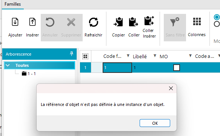220x136 pixels.
Task: Open the Libellé column filter dropdown
Action: click(x=155, y=56)
